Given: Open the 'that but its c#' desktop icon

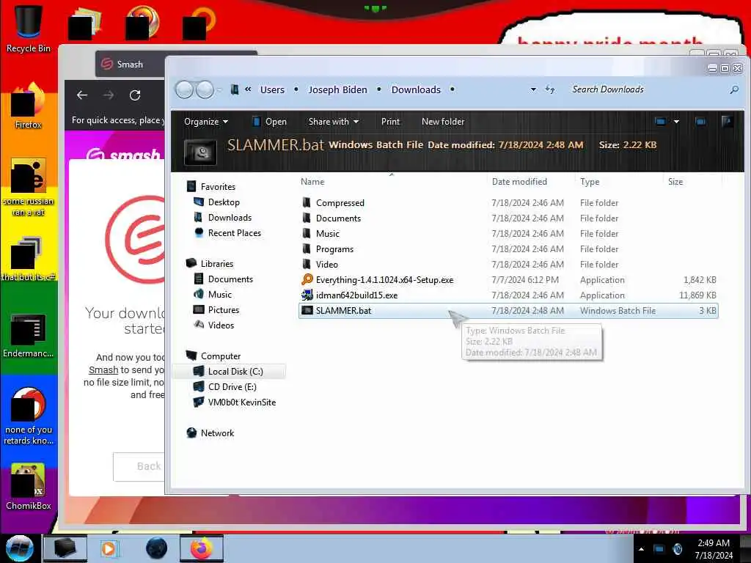Looking at the screenshot, I should pos(28,259).
